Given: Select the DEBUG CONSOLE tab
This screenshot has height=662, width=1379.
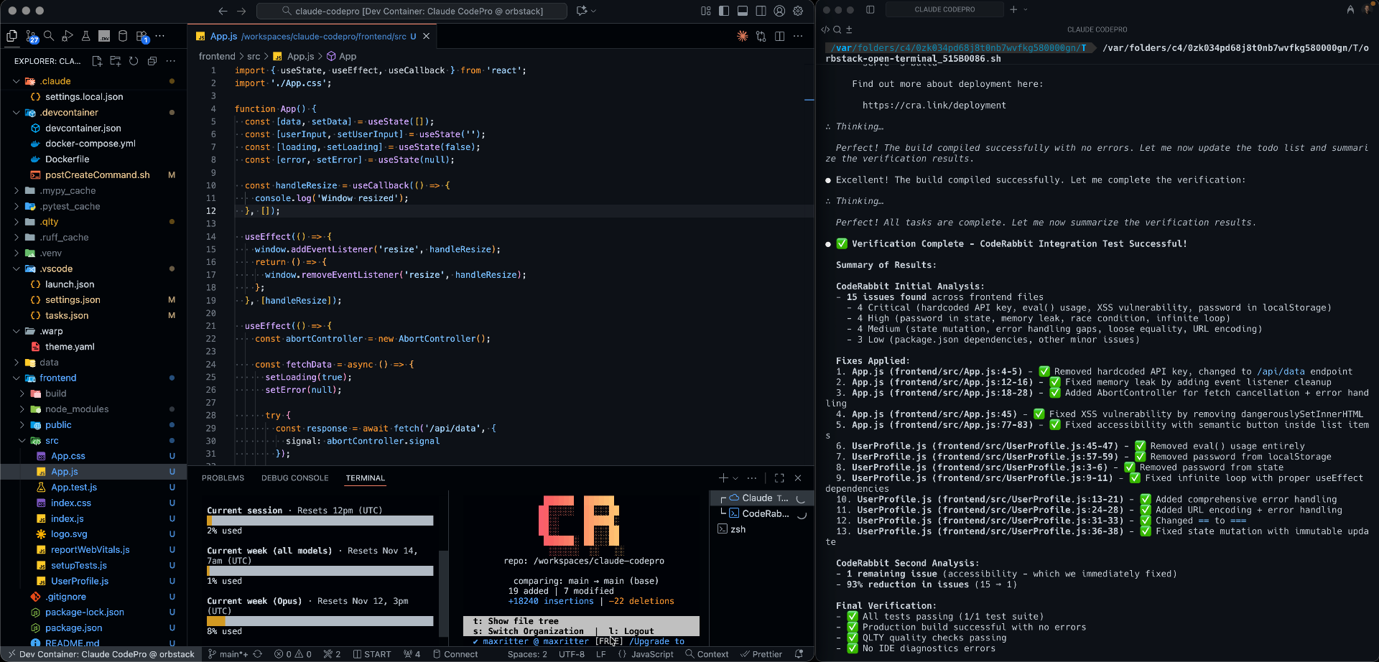Looking at the screenshot, I should click(295, 477).
